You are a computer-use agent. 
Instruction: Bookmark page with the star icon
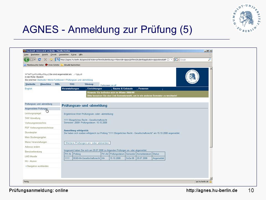coord(168,60)
